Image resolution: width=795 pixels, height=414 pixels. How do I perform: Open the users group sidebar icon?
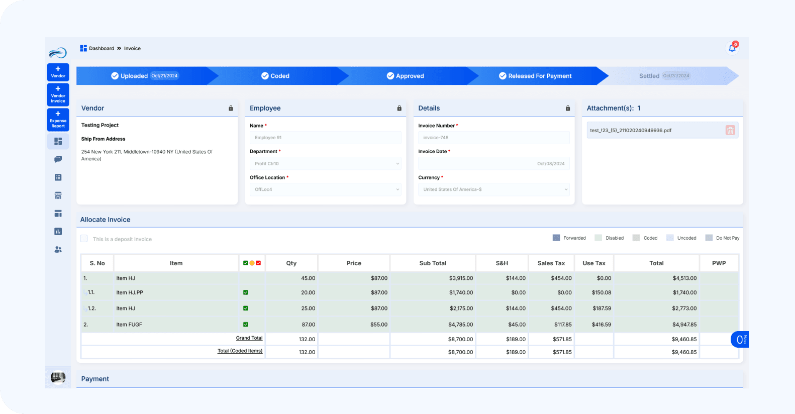click(58, 249)
